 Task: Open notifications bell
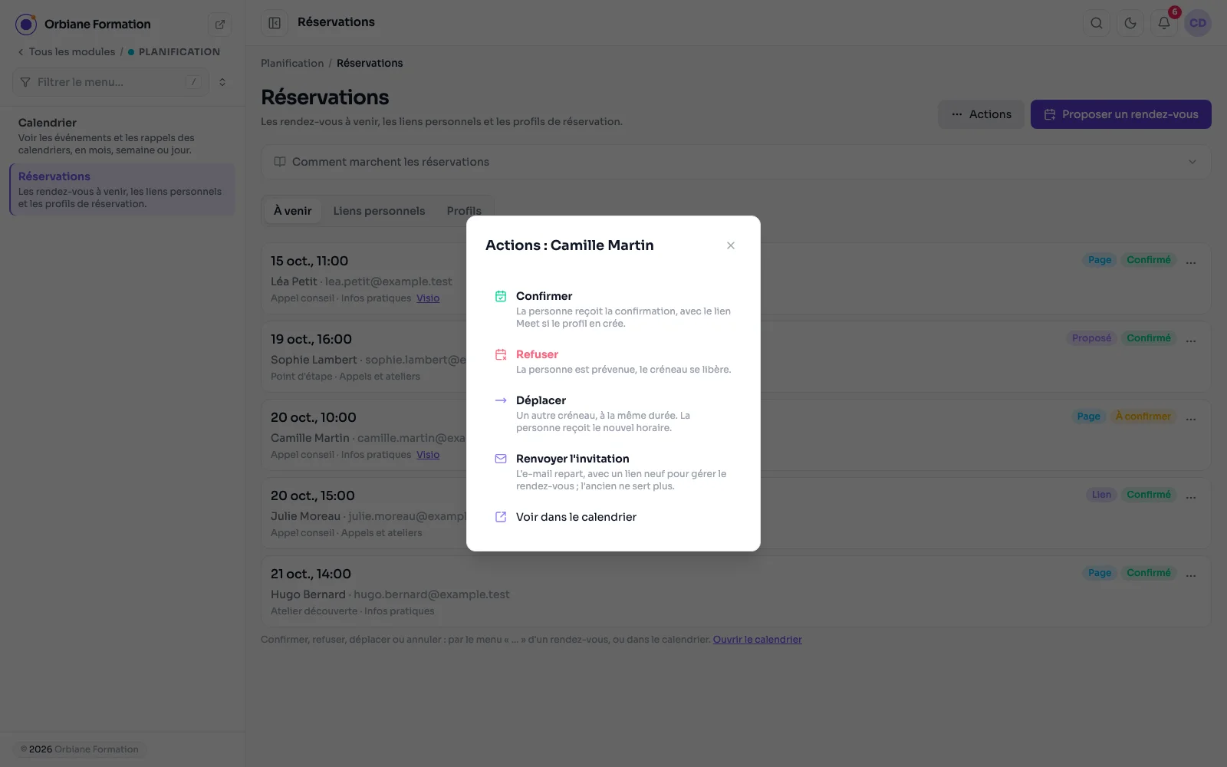coord(1164,23)
